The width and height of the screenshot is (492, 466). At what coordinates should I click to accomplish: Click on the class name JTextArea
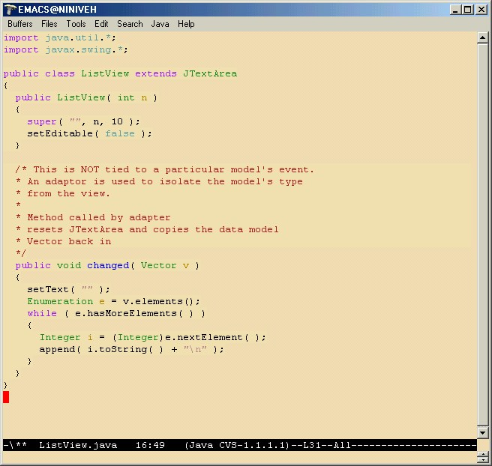coord(209,73)
